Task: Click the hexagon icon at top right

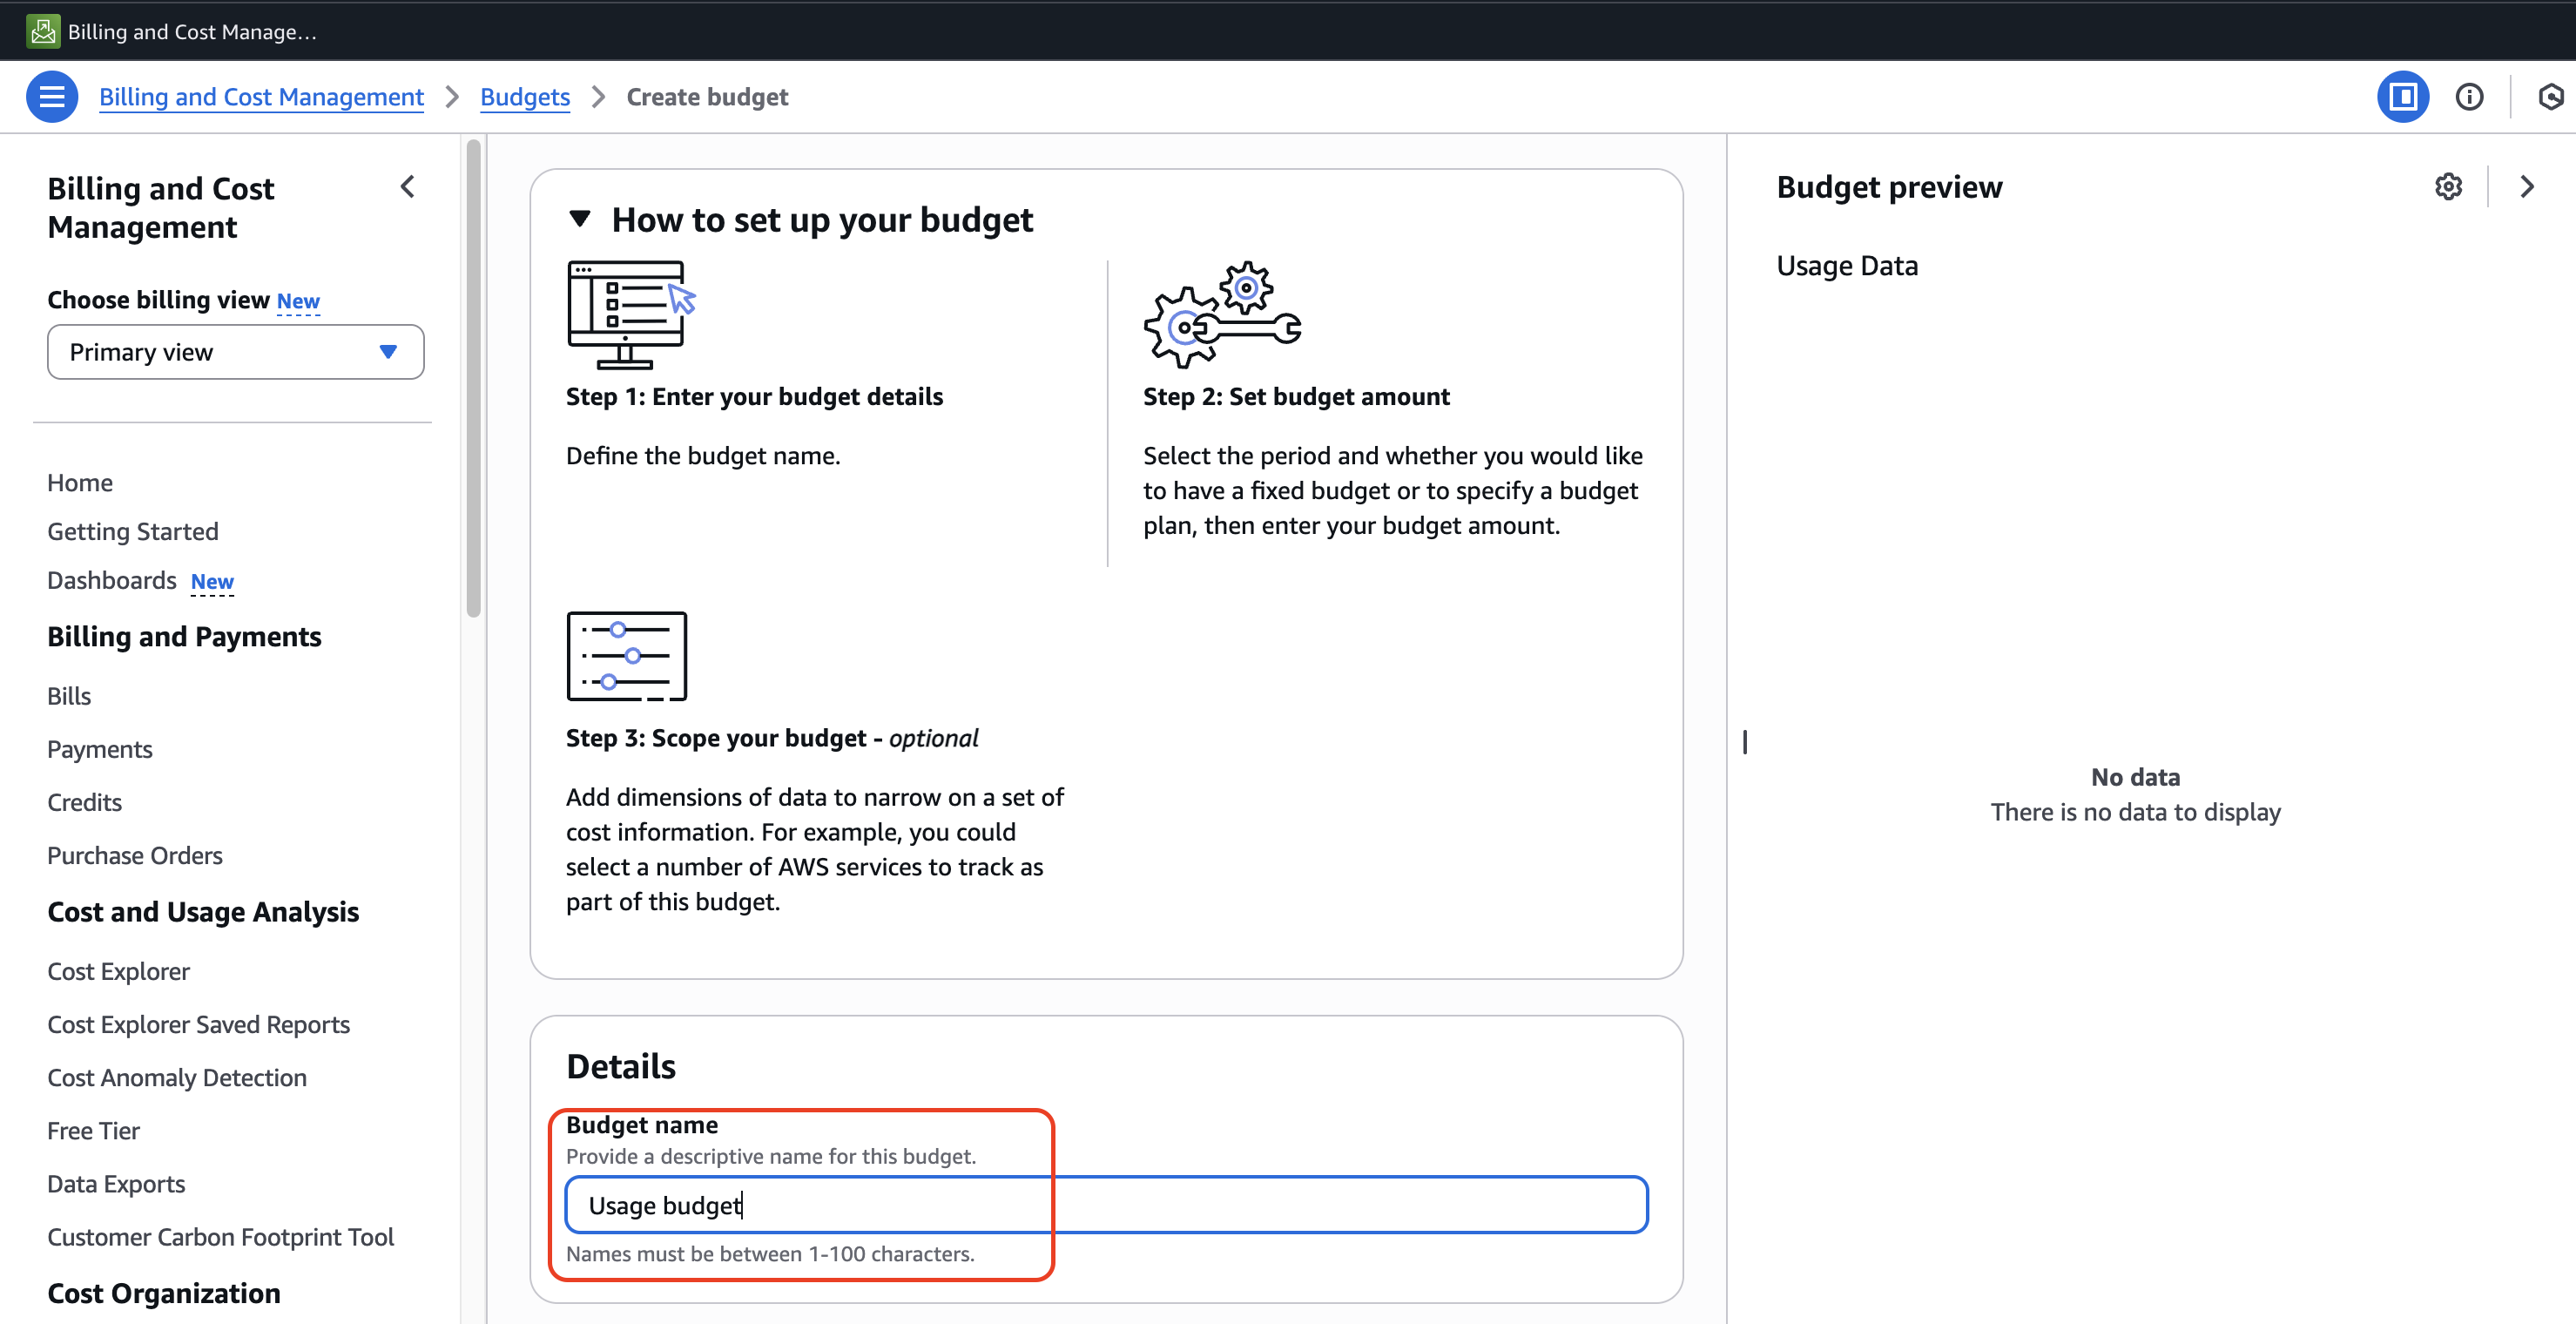Action: point(2550,97)
